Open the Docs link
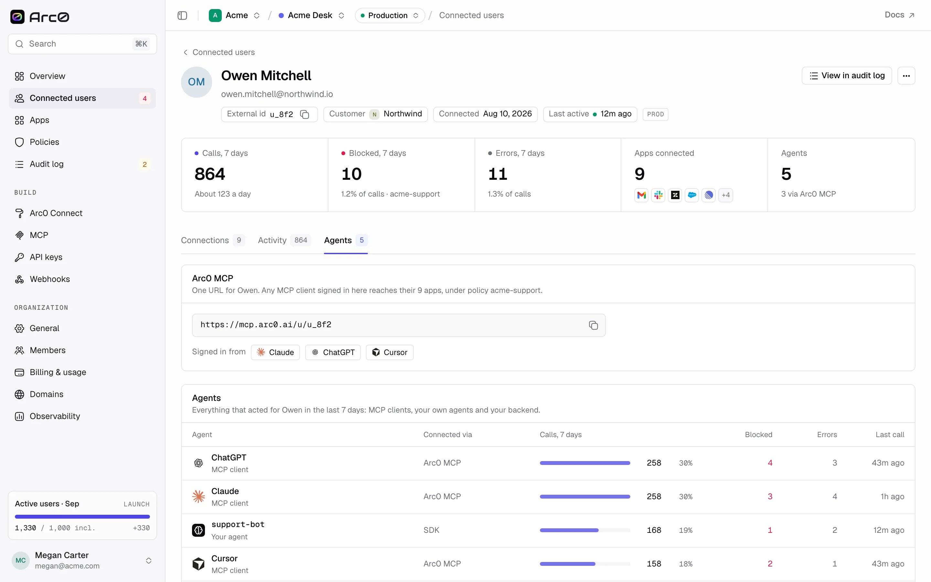This screenshot has height=582, width=931. pyautogui.click(x=899, y=15)
